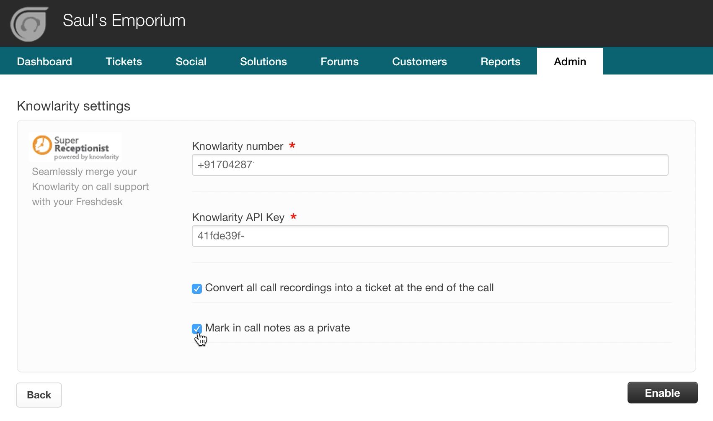This screenshot has width=713, height=421.
Task: View the Reports tab
Action: (500, 62)
